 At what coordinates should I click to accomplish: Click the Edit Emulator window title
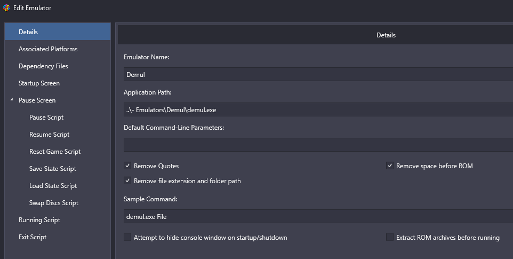(32, 8)
